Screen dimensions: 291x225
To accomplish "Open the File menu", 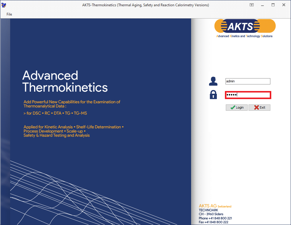I will pos(9,14).
